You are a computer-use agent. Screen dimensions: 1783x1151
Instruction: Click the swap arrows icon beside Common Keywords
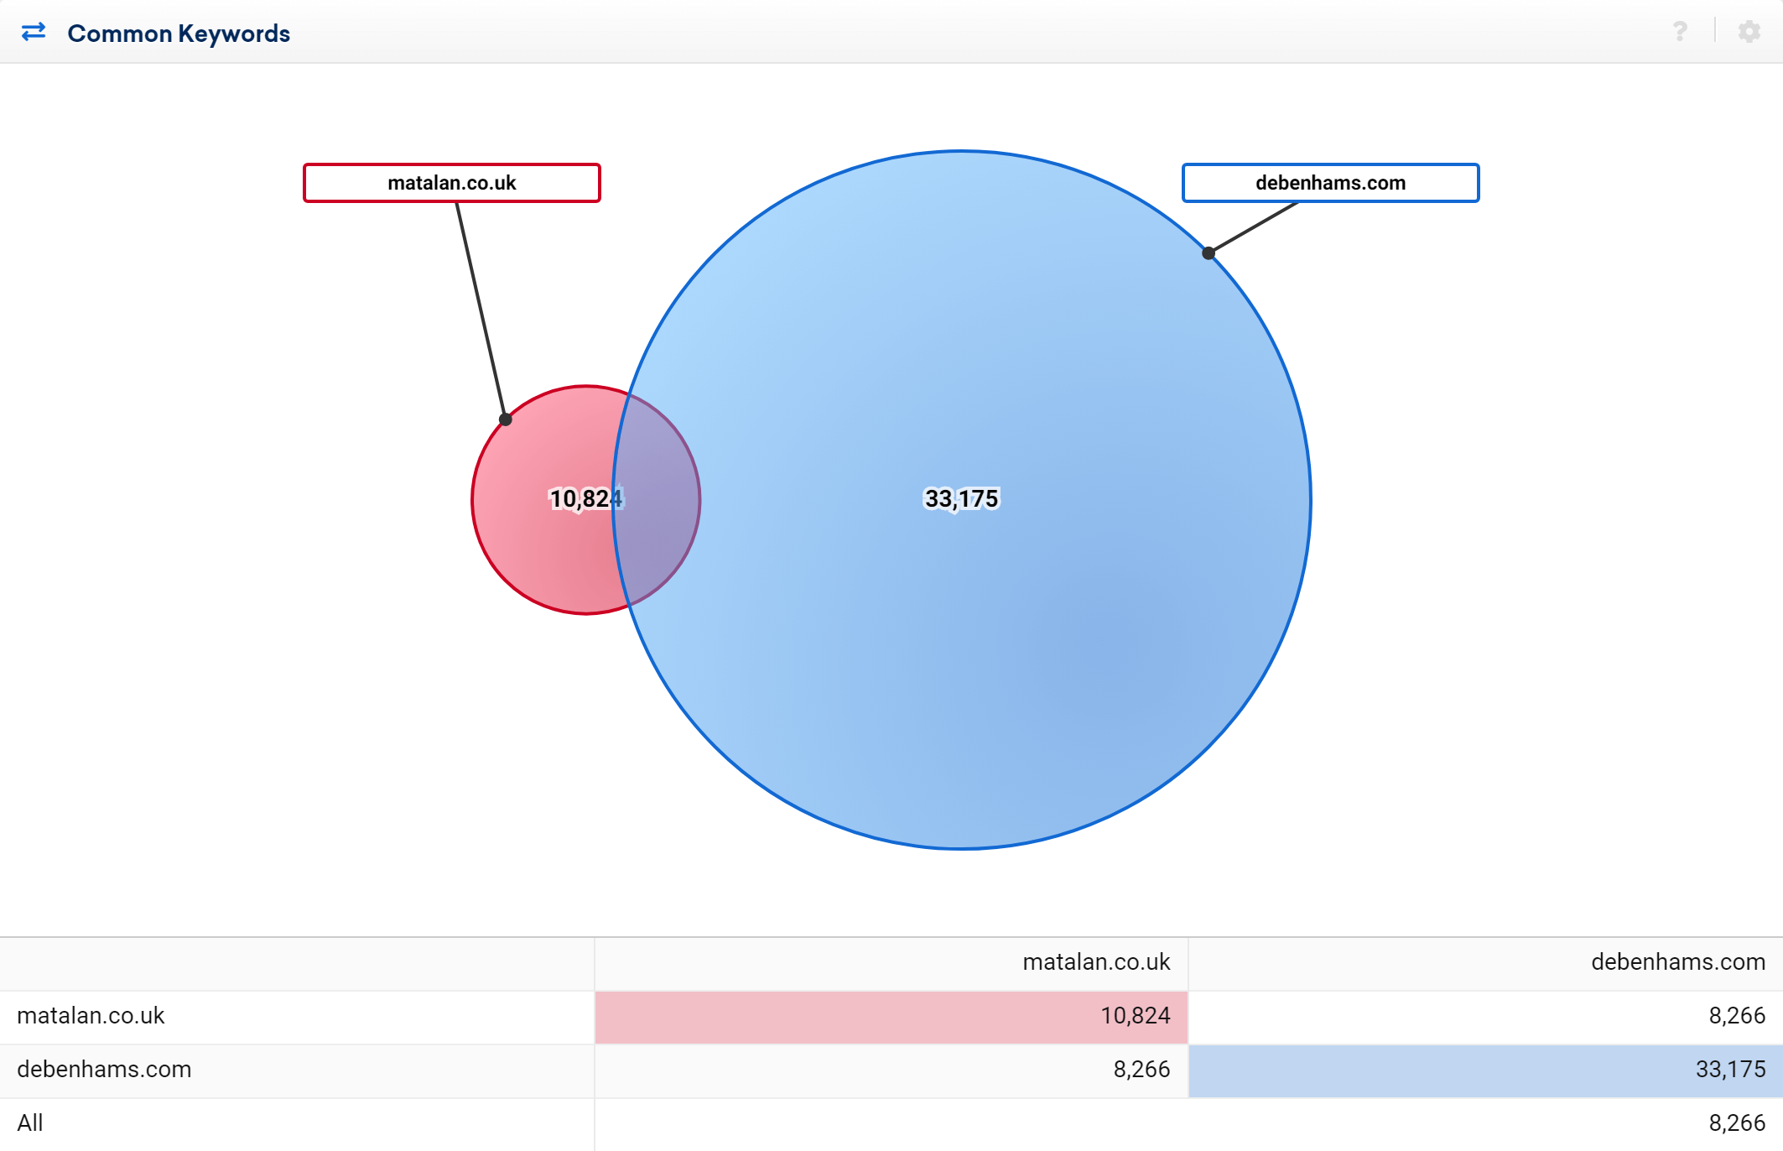point(34,32)
